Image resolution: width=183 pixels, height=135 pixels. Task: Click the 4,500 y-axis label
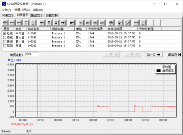tap(11, 64)
